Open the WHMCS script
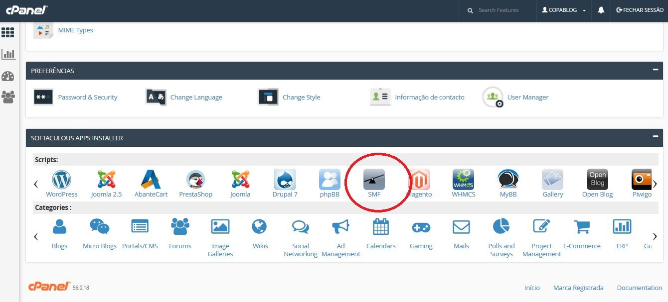 (464, 183)
